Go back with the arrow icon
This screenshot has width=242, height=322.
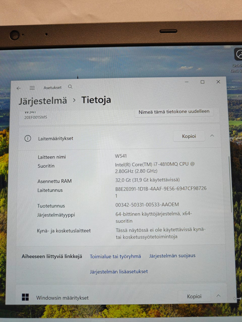click(x=19, y=88)
